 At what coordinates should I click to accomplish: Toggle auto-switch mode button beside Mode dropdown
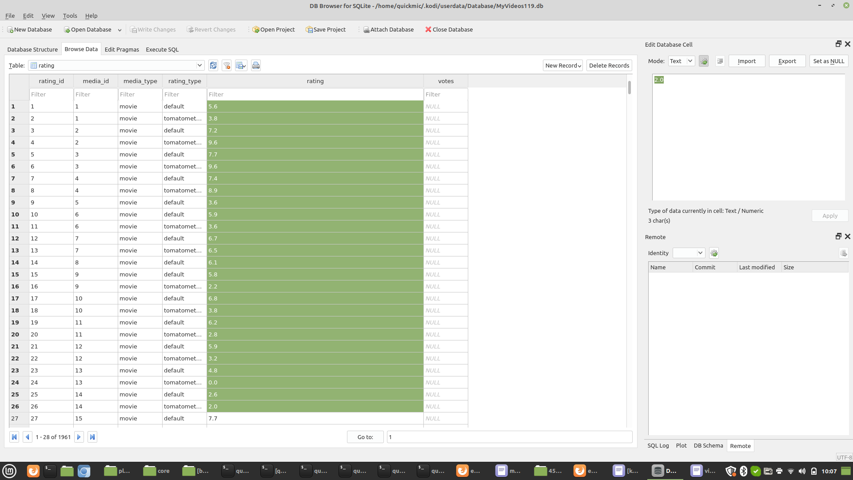[x=704, y=61]
